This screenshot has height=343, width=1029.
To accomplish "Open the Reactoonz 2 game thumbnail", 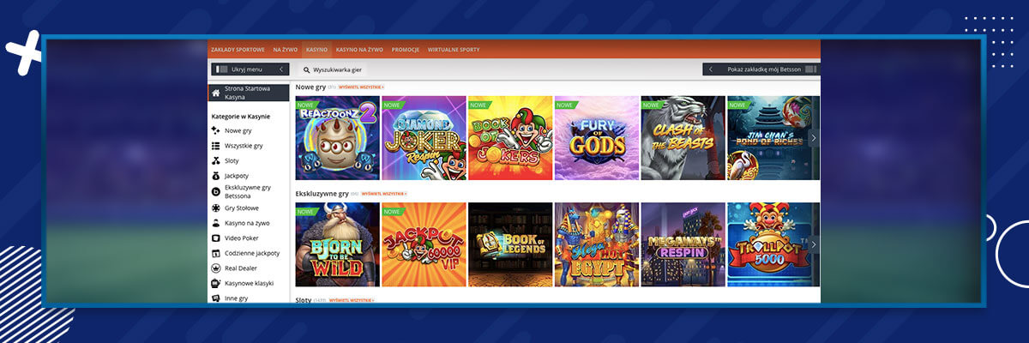I will (x=338, y=138).
